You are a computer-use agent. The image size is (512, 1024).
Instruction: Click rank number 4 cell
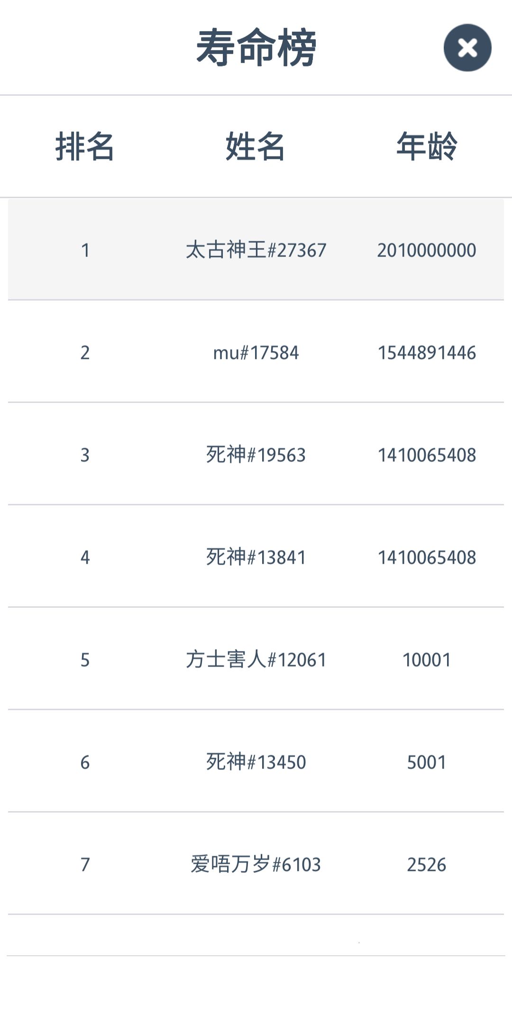(x=85, y=557)
